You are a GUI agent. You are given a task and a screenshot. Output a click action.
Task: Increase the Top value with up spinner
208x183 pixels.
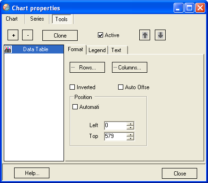click(x=130, y=135)
